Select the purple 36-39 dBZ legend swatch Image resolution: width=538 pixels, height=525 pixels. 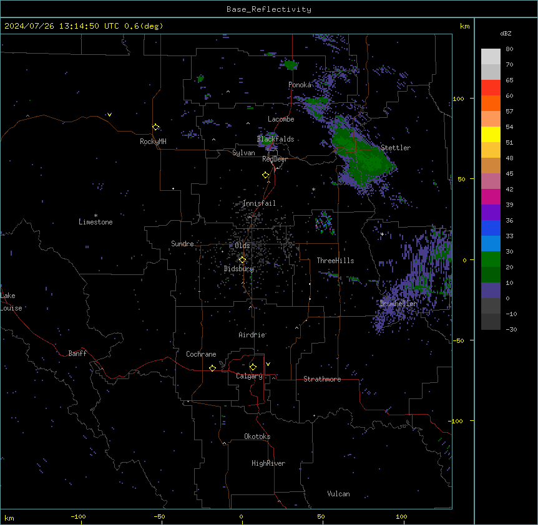coord(491,213)
